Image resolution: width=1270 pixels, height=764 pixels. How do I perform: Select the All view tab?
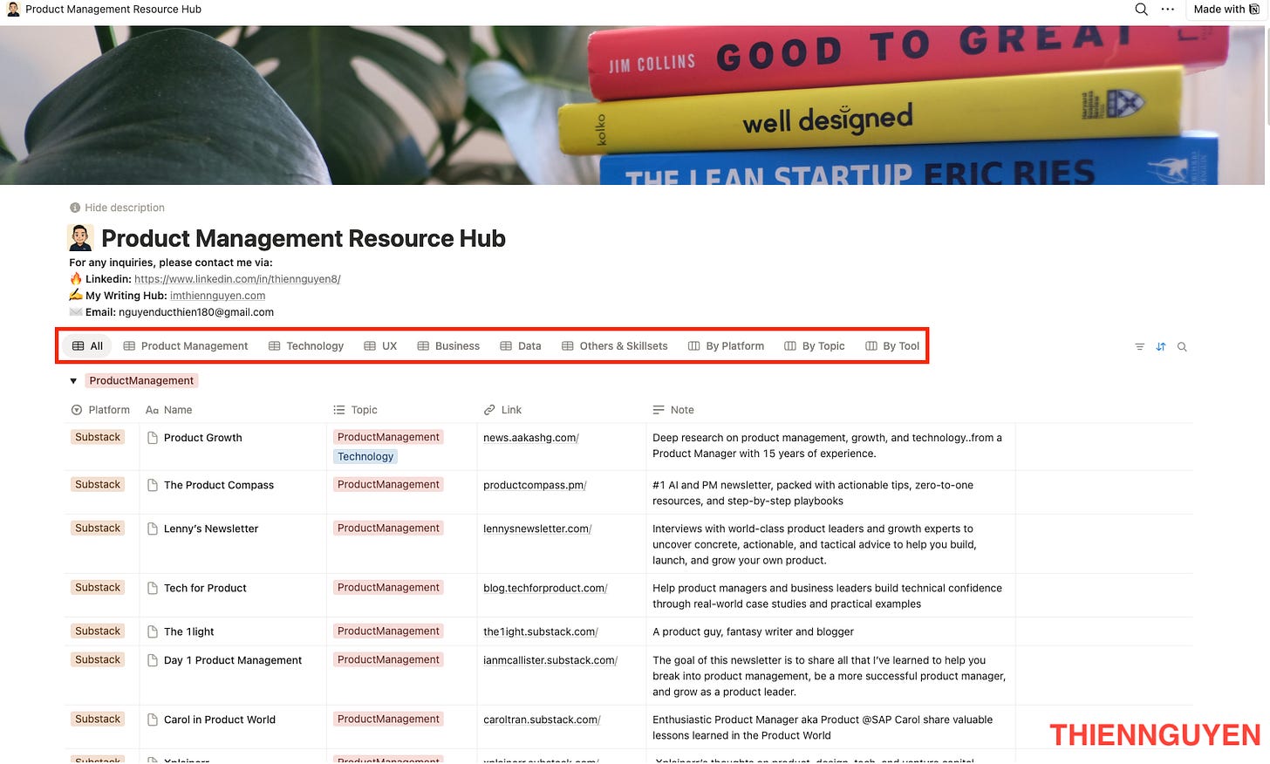(x=87, y=346)
